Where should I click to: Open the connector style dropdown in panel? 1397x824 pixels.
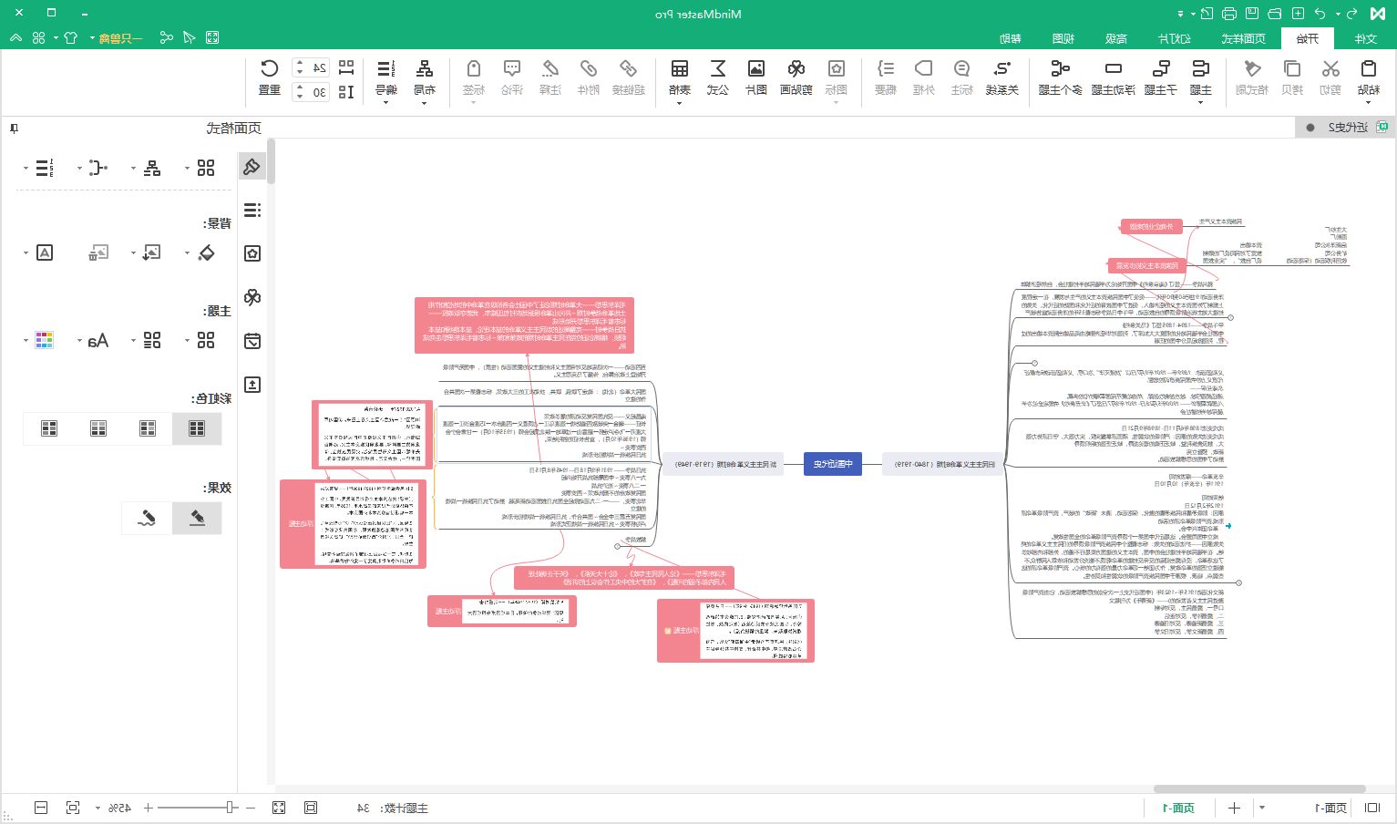tap(79, 168)
